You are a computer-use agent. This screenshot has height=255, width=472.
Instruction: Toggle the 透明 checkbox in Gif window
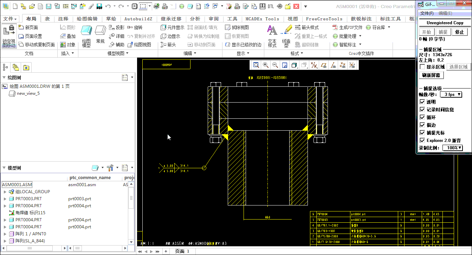(x=422, y=102)
